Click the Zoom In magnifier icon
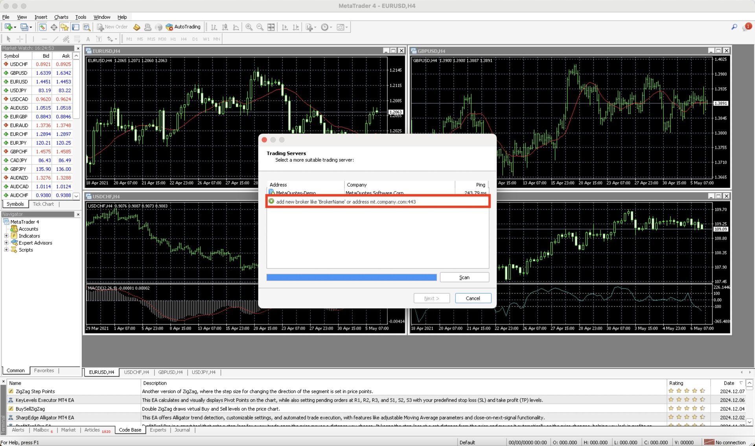 pos(249,27)
